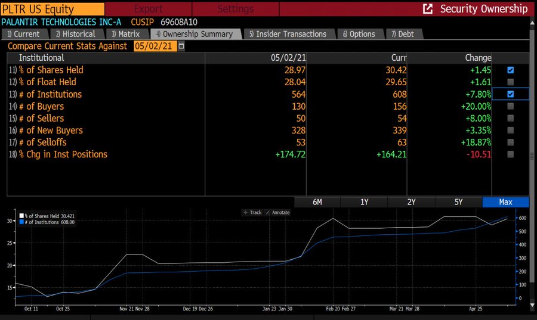The width and height of the screenshot is (537, 320).
Task: Select row 12) % of Float Held
Action: click(x=249, y=82)
